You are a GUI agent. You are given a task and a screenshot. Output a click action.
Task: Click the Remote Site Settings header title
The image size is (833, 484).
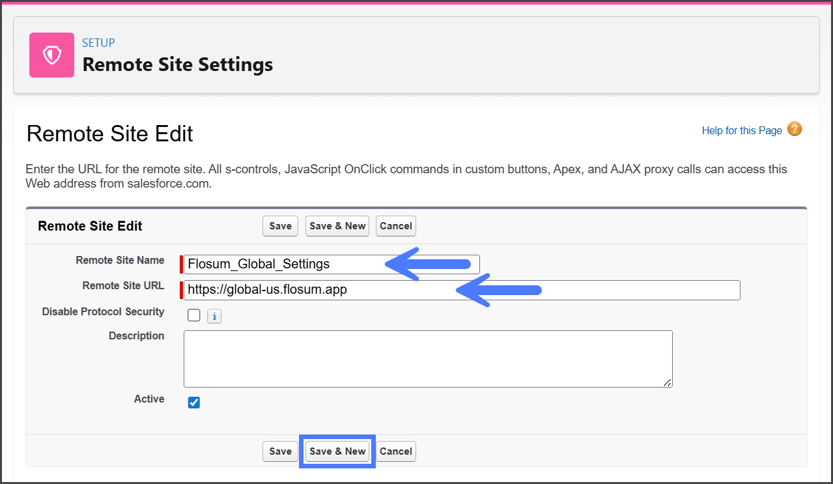(177, 64)
